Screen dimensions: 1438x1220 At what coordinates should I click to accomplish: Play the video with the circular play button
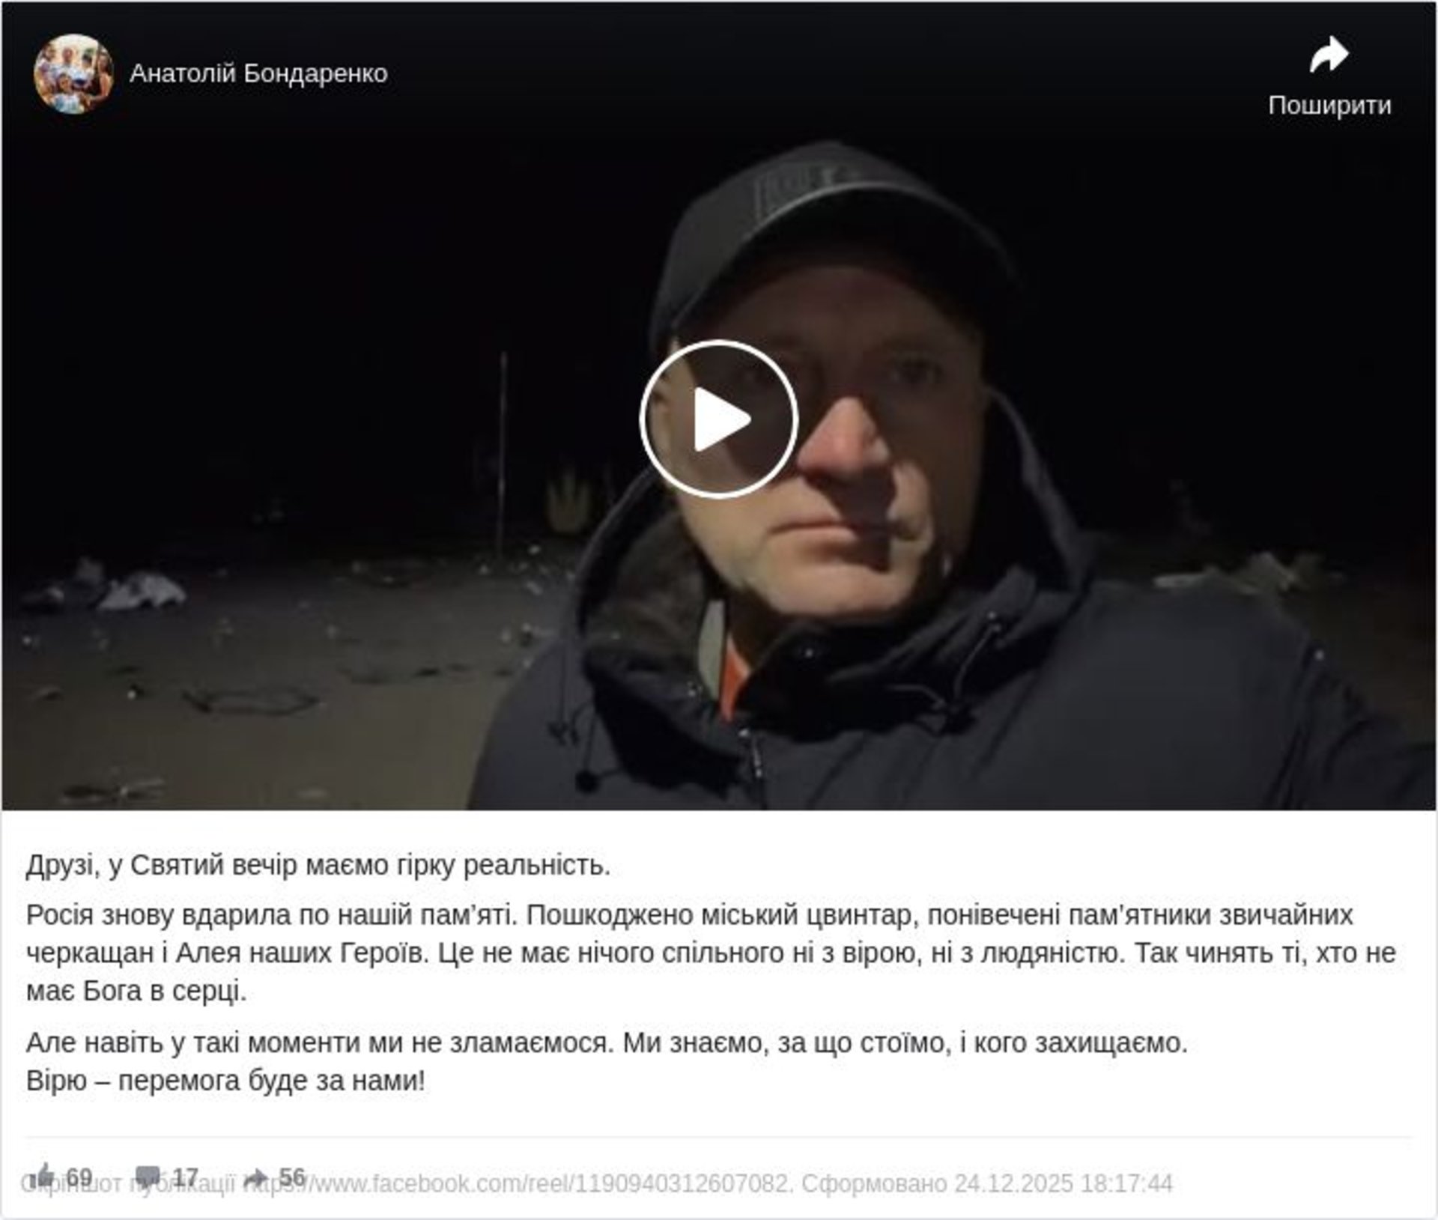pos(719,419)
